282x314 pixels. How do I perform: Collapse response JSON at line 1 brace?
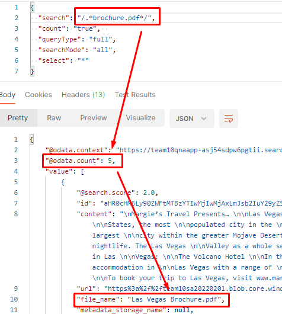tap(31, 139)
